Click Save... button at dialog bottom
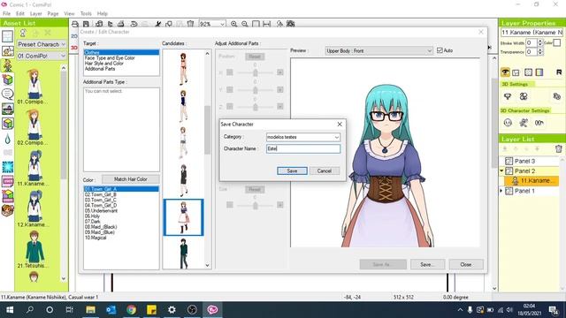 (x=427, y=264)
